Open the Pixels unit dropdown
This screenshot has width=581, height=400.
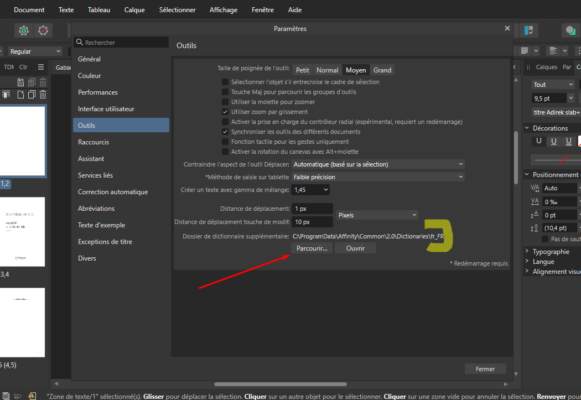377,215
